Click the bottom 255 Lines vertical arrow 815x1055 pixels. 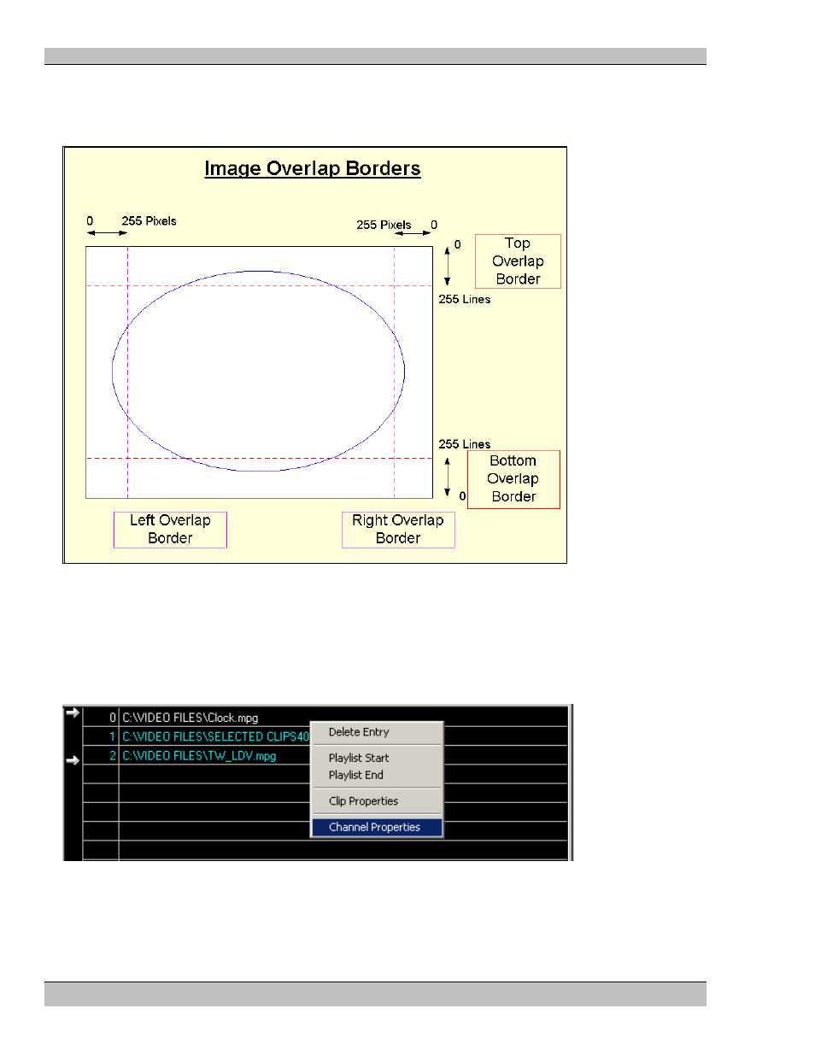point(447,477)
